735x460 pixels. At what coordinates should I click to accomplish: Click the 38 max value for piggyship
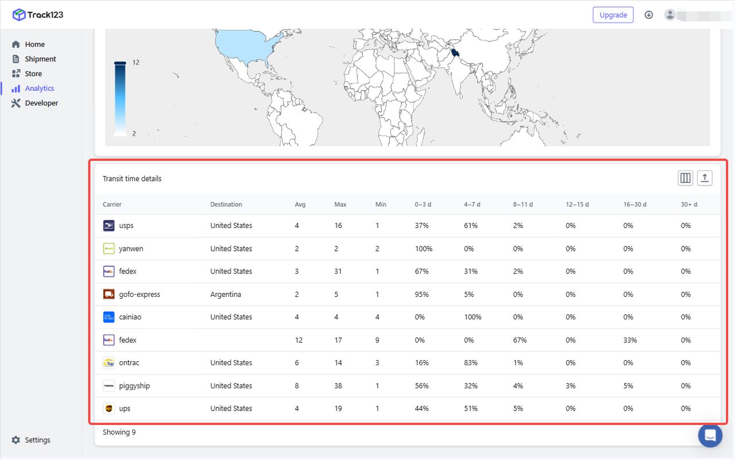tap(338, 386)
